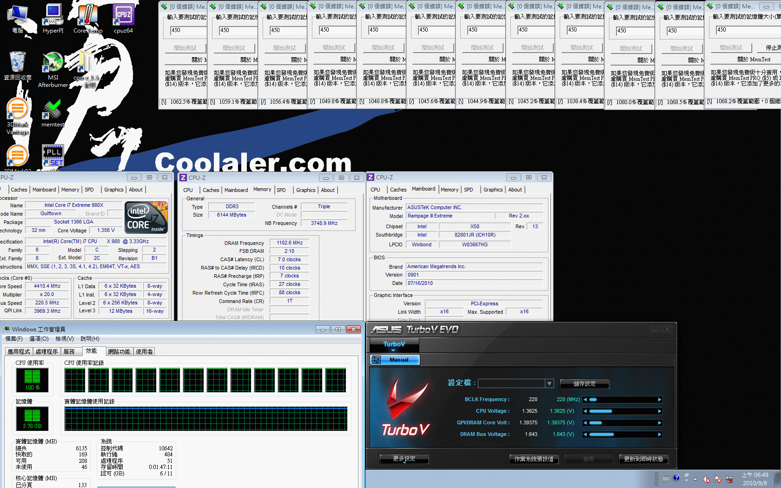Switch to 處理程序 tab in Task Manager

pyautogui.click(x=46, y=352)
